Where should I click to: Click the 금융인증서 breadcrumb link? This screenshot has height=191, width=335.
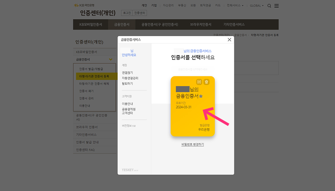click(x=240, y=35)
